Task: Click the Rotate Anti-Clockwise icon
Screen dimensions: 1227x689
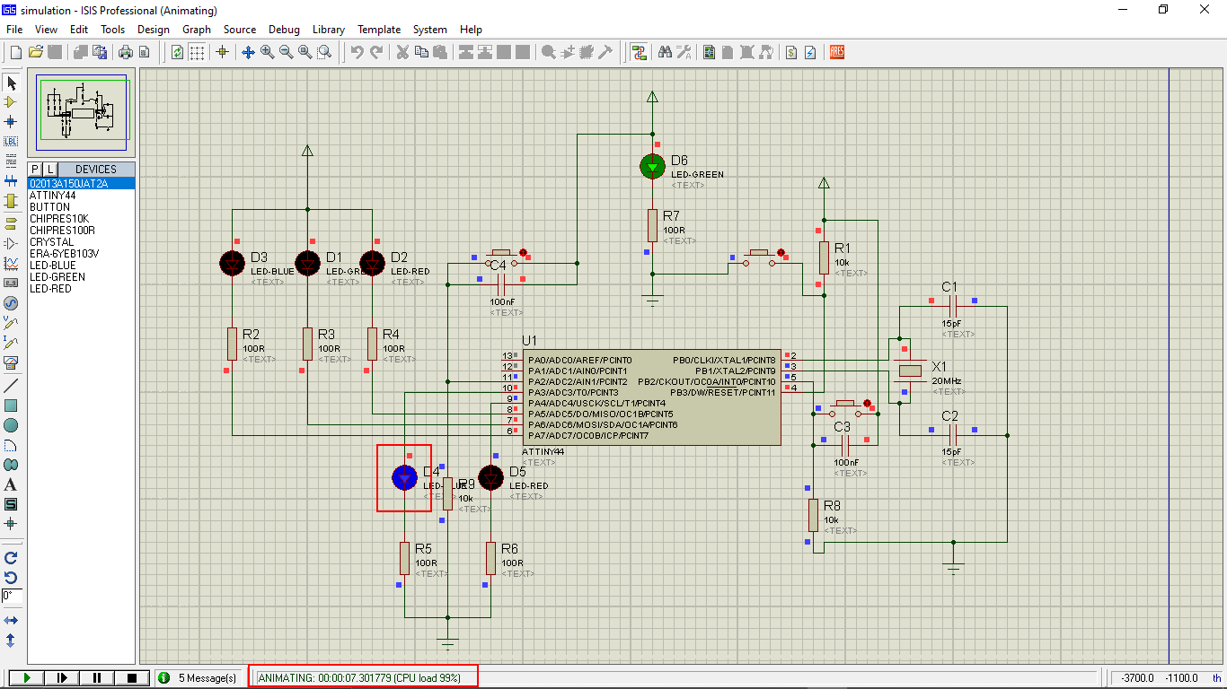Action: pos(11,577)
